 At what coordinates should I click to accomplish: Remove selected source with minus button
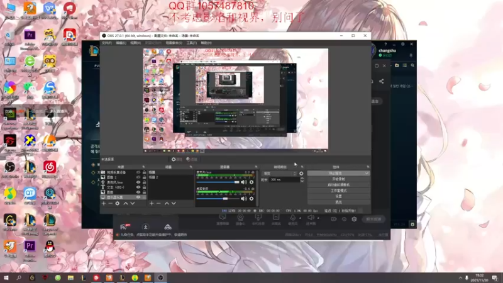[x=111, y=203]
